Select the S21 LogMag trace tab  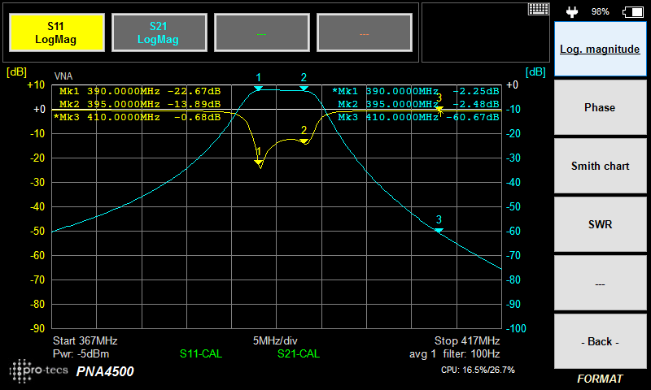[x=158, y=32]
